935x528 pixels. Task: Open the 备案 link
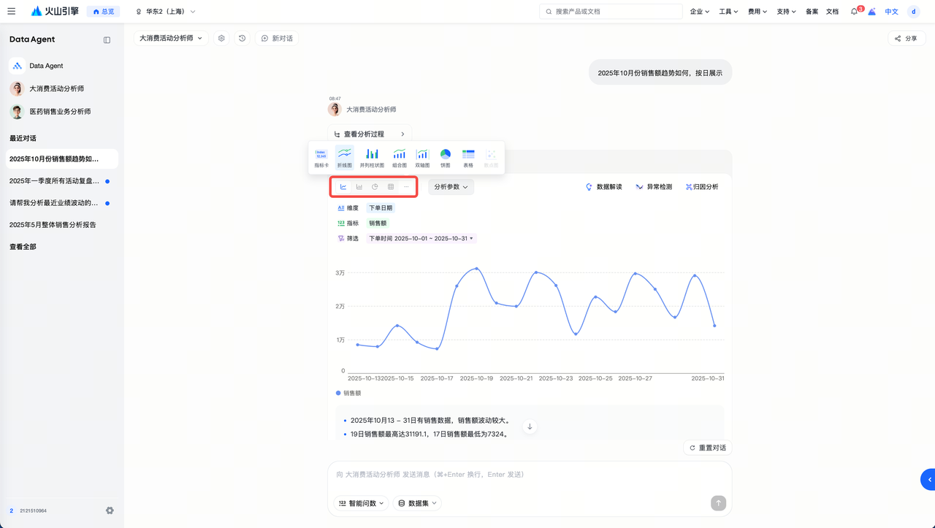(x=812, y=12)
